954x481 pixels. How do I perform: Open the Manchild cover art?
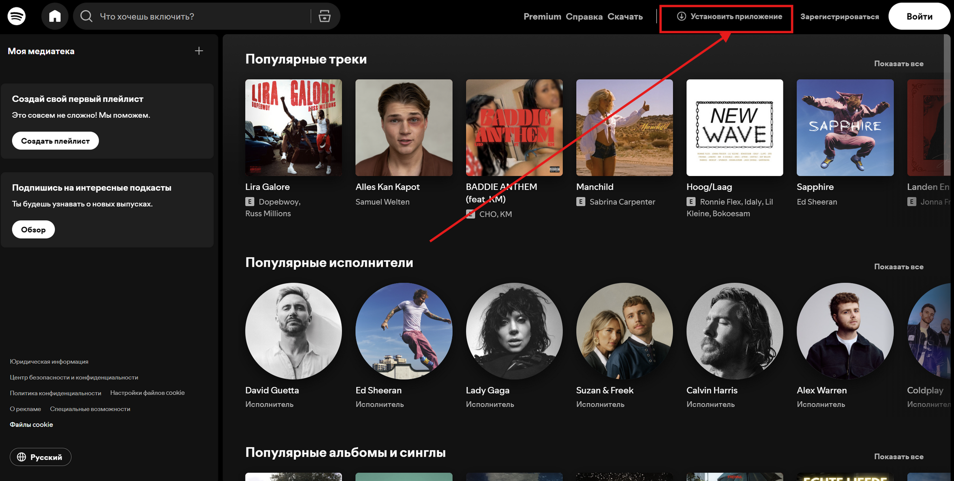[624, 128]
